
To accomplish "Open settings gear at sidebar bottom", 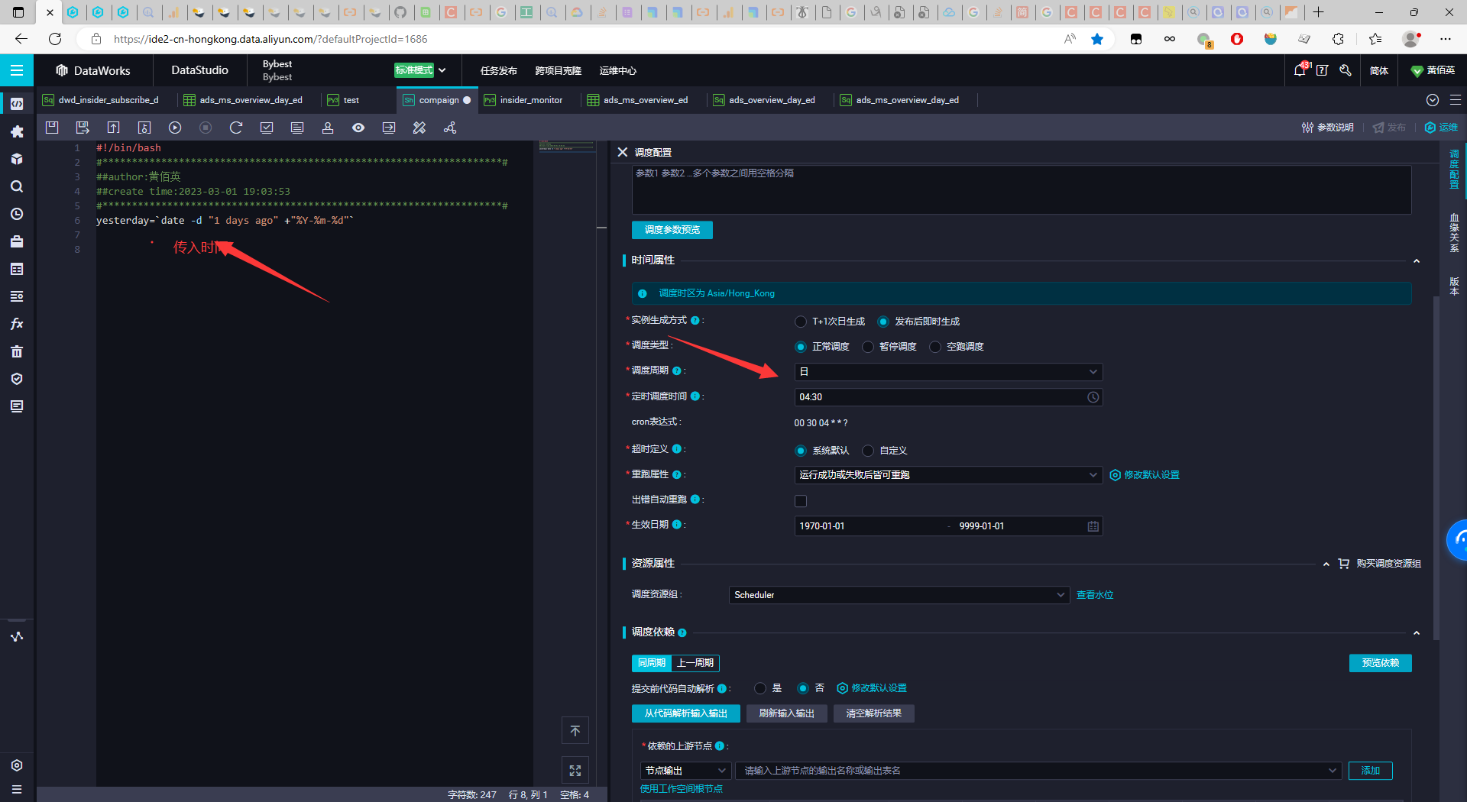I will pyautogui.click(x=17, y=765).
